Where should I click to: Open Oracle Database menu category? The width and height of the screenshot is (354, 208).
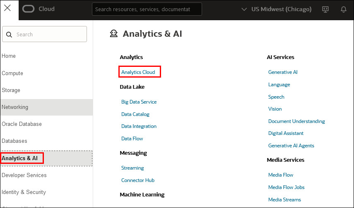tap(22, 124)
